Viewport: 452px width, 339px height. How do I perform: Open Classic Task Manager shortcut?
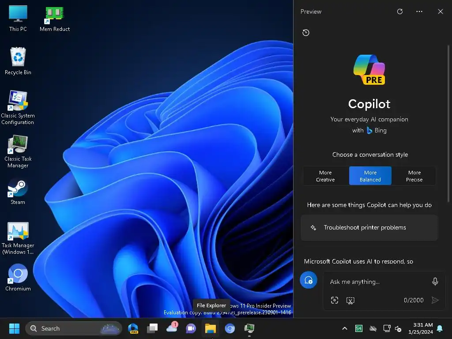tap(18, 151)
